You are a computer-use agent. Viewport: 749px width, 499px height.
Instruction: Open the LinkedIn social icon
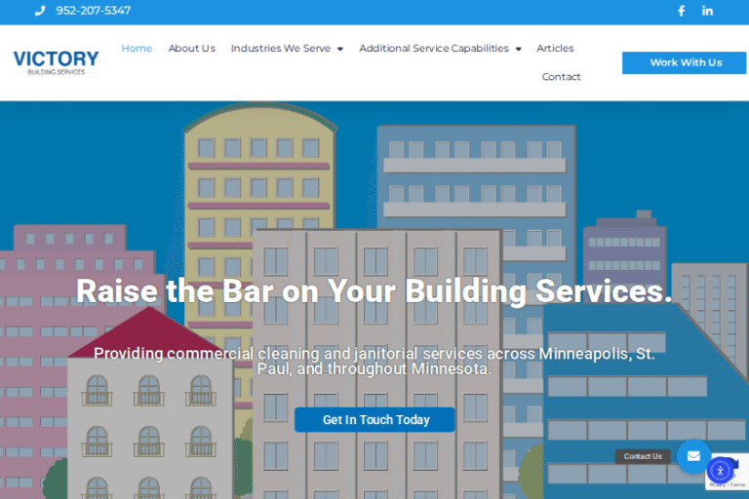click(708, 11)
